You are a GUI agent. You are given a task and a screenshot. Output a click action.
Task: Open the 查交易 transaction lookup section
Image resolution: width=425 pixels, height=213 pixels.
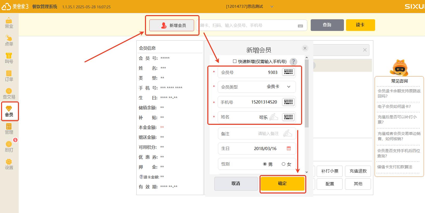(9, 94)
